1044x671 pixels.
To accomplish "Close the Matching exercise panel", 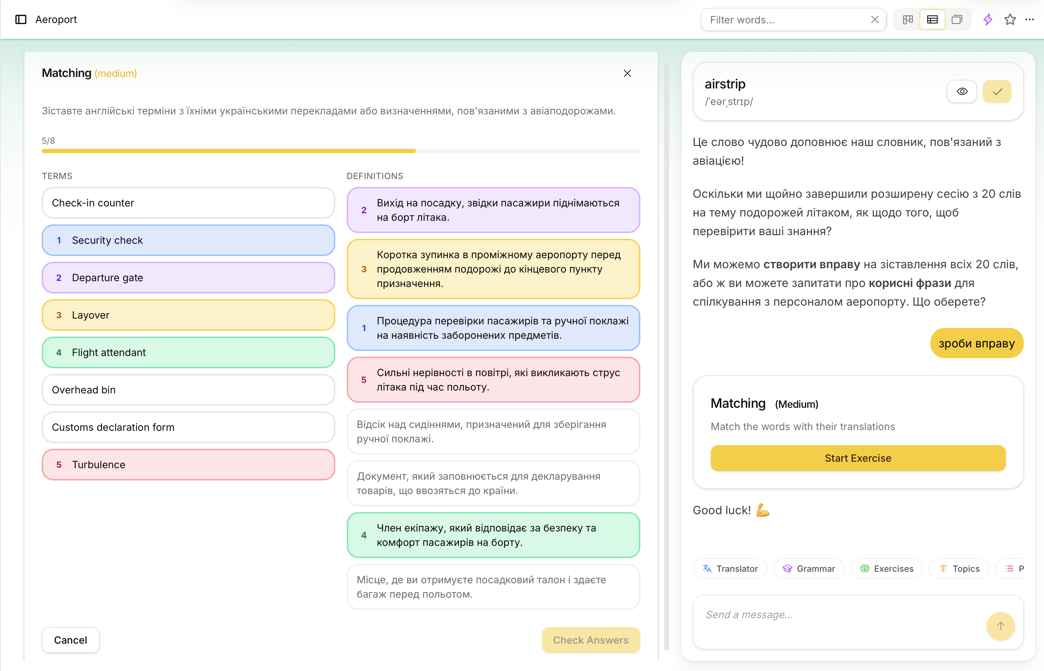I will [x=627, y=73].
